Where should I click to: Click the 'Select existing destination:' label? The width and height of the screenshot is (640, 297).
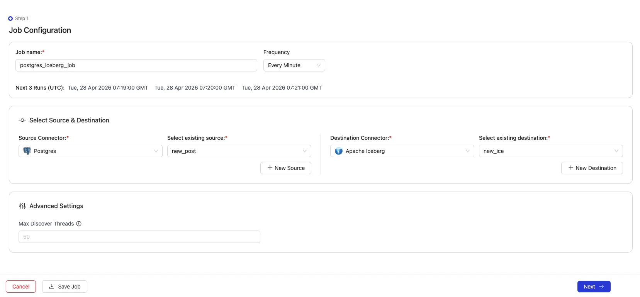tap(514, 138)
